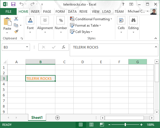Switch to Normal view icon
The width and height of the screenshot is (160, 128).
click(x=81, y=125)
